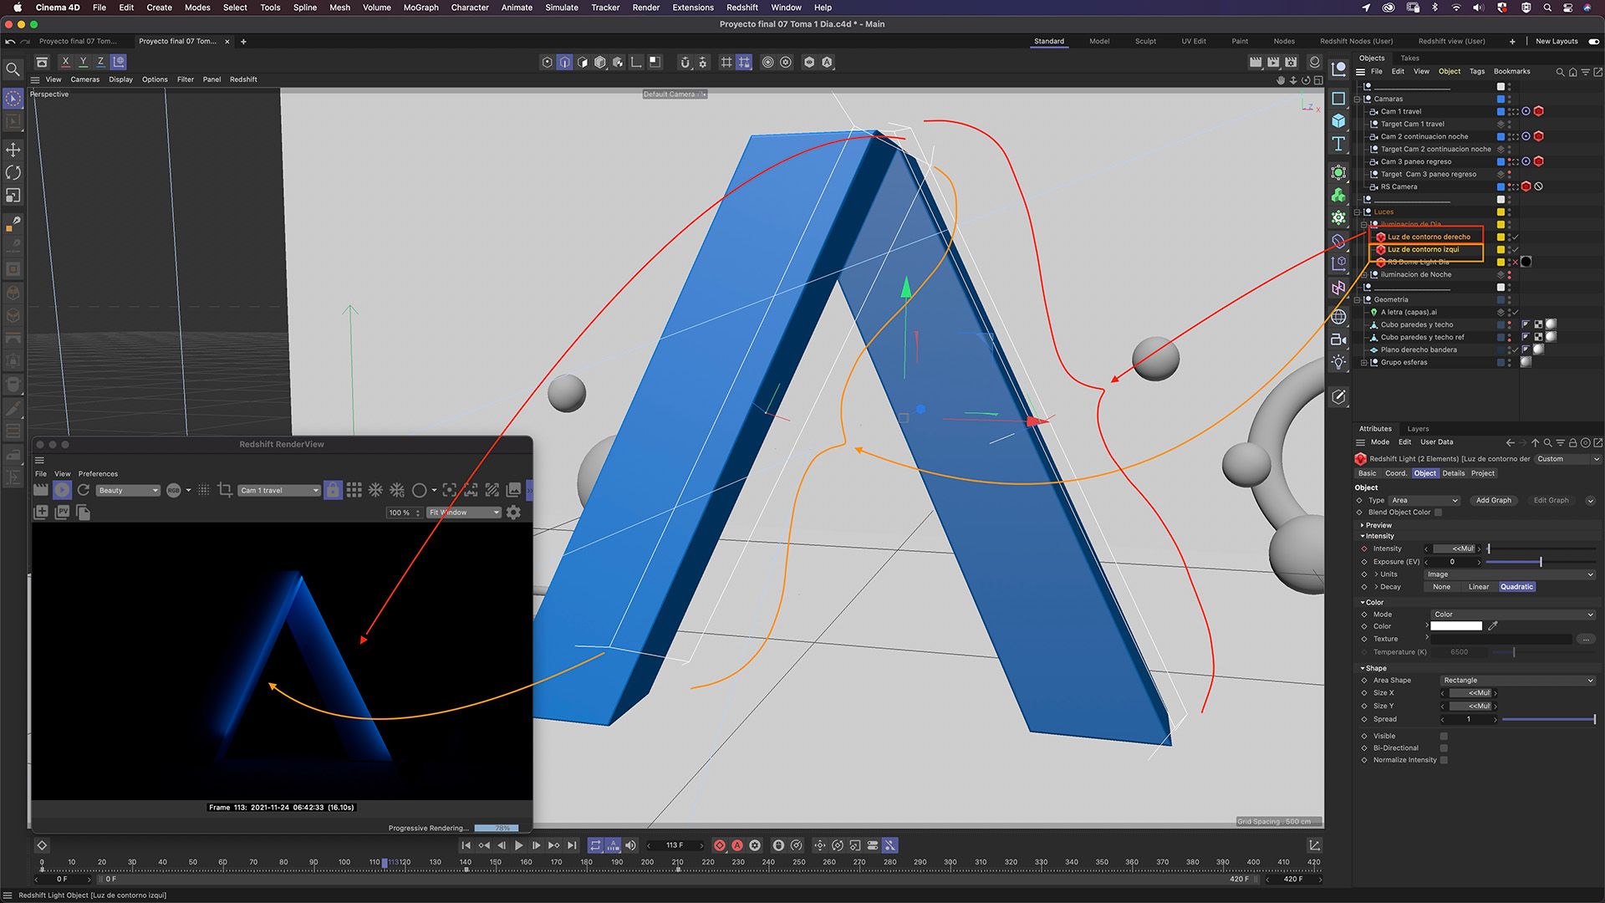The width and height of the screenshot is (1605, 903).
Task: Click the Add Graph button
Action: pos(1493,501)
